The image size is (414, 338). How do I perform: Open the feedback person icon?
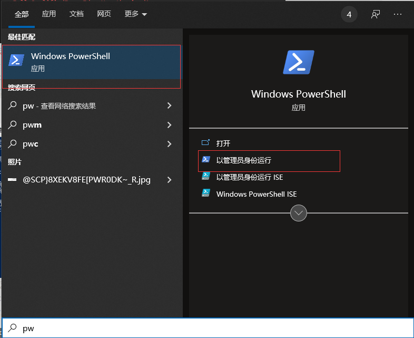point(376,14)
